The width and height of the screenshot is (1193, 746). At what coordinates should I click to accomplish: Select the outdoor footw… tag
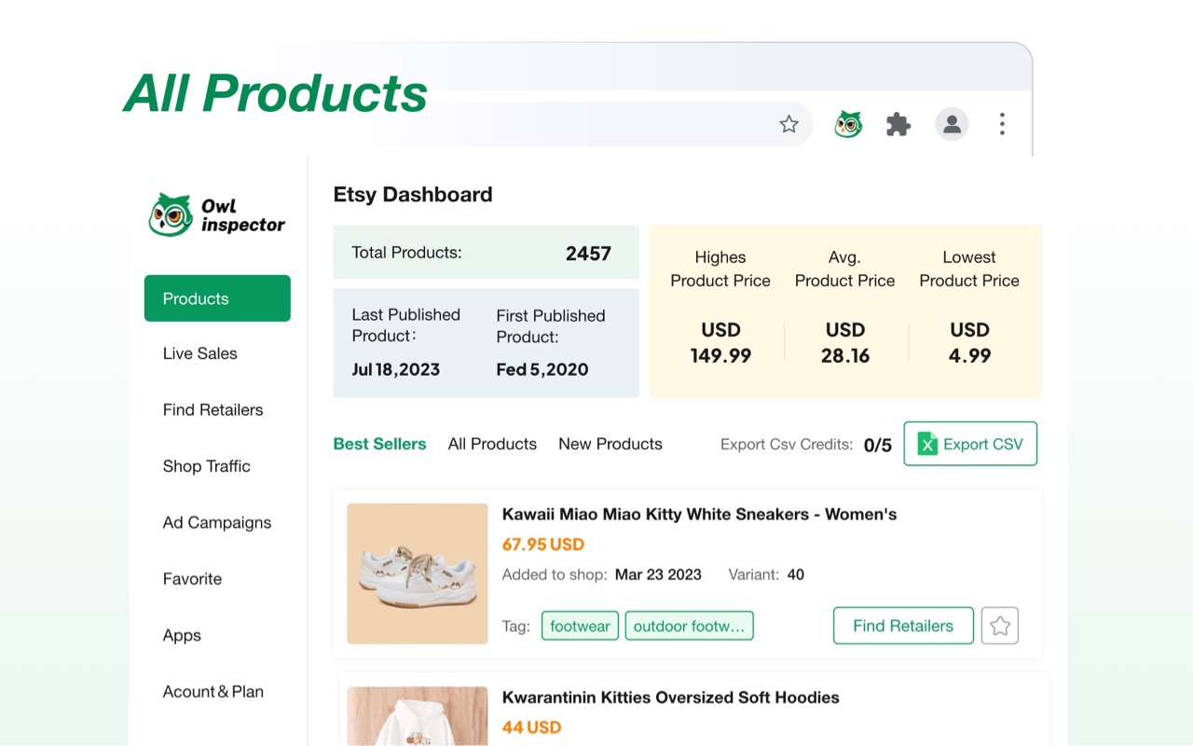tap(689, 626)
